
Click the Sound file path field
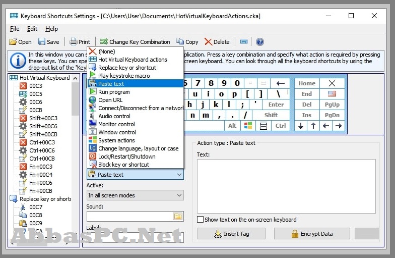point(129,216)
